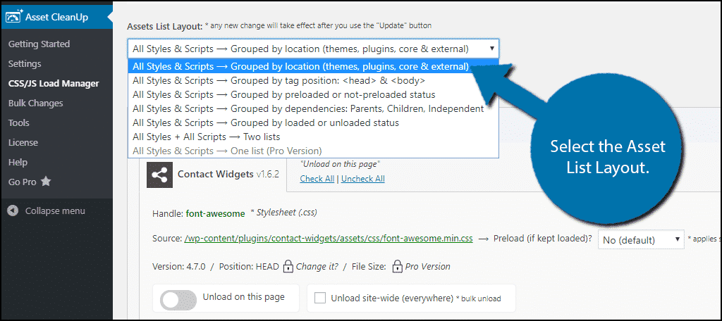Image resolution: width=722 pixels, height=321 pixels.
Task: Open the Assets List Layout dropdown arrow
Action: click(491, 49)
